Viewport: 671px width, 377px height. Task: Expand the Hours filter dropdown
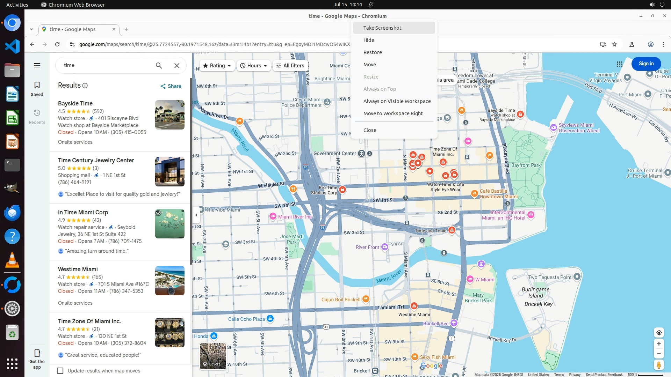coord(254,66)
